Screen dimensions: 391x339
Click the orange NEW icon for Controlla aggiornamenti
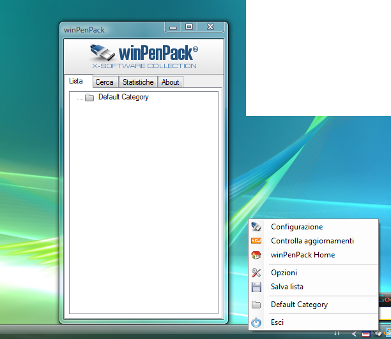[x=256, y=240]
